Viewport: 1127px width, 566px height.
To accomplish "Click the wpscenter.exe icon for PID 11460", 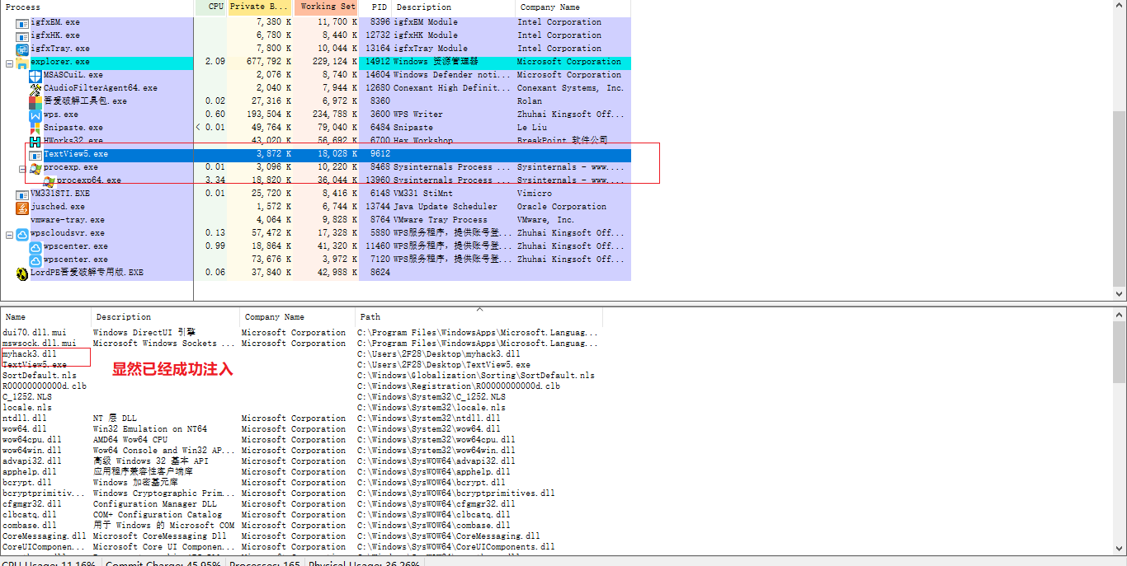I will (x=35, y=246).
